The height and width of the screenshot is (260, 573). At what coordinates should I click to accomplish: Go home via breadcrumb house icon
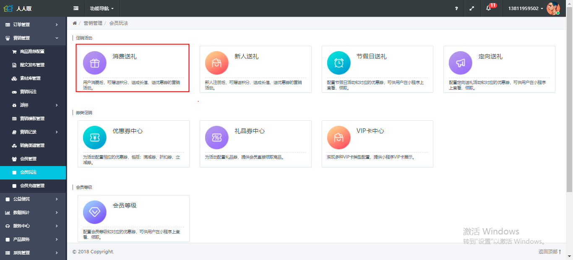(x=75, y=23)
